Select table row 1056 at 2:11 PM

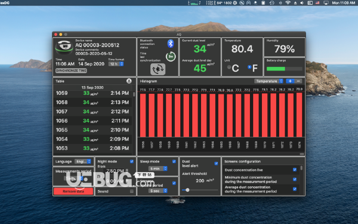pos(92,121)
